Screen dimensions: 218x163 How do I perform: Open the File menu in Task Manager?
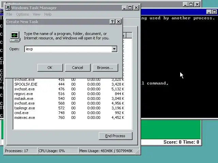coord(9,14)
